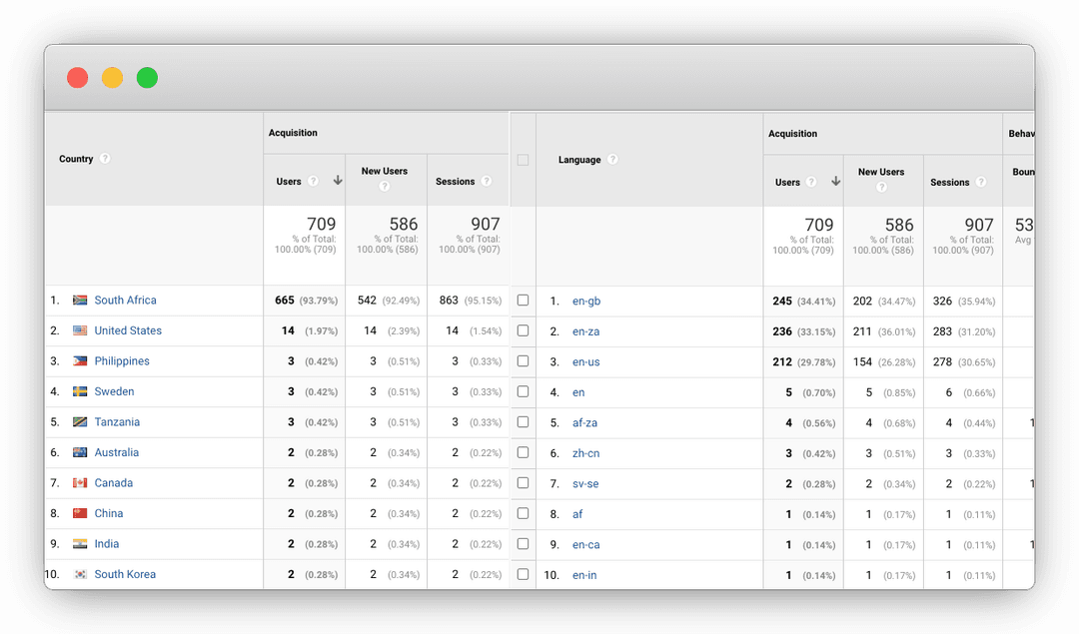Screen dimensions: 1079x634
Task: Click sort arrow on Users in Language table
Action: click(835, 181)
